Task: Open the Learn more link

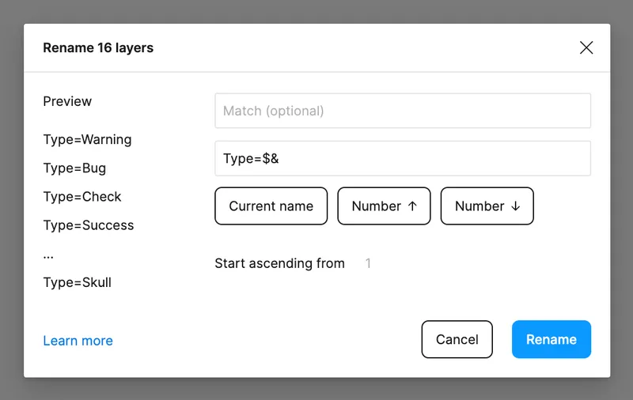Action: click(78, 341)
